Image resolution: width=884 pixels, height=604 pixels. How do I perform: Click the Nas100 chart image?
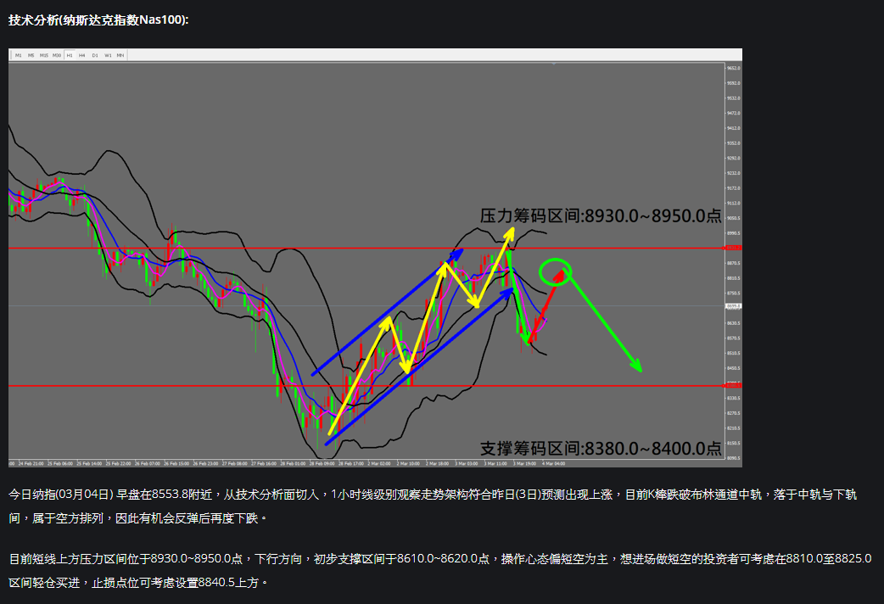pos(375,258)
